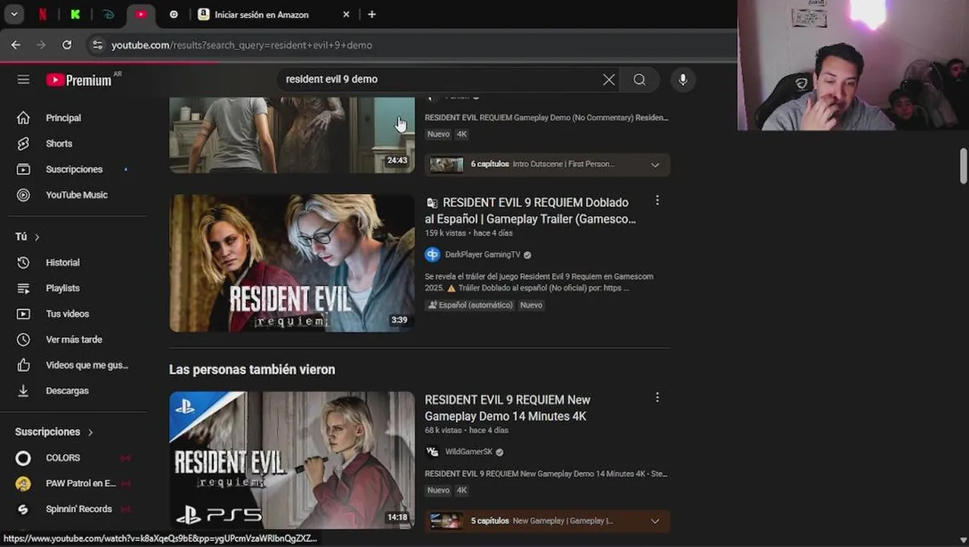This screenshot has width=969, height=547.
Task: Switch to the Kick tab
Action: [75, 14]
